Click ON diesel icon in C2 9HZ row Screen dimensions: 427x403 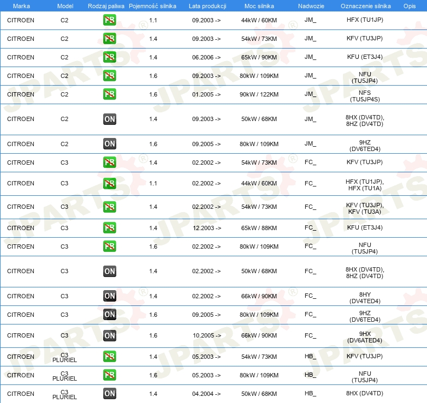[x=110, y=144]
